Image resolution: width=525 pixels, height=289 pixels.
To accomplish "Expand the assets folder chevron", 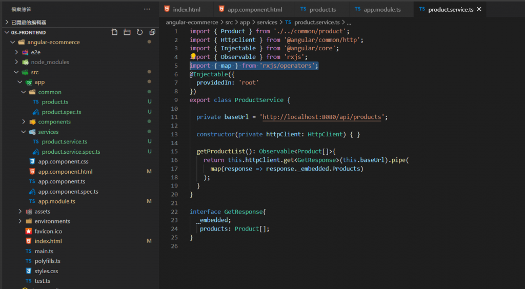I will click(20, 212).
